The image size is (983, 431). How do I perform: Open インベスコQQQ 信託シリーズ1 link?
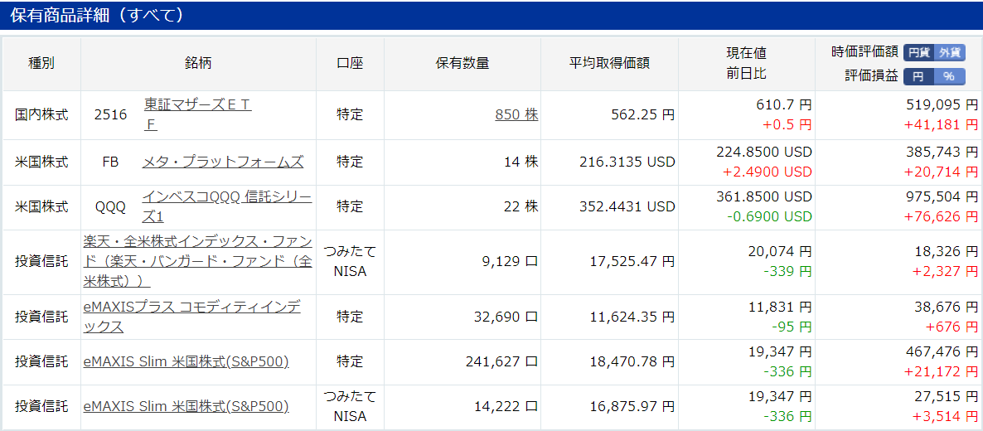[x=227, y=207]
